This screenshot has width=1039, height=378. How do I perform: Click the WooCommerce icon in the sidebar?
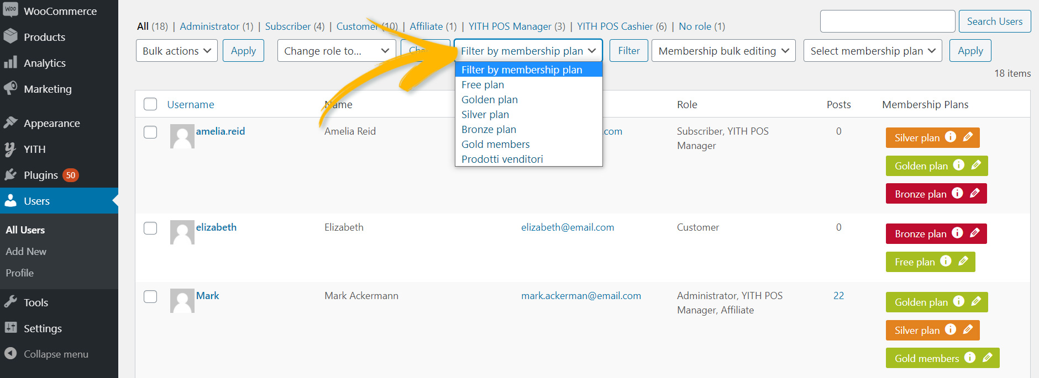(x=11, y=9)
